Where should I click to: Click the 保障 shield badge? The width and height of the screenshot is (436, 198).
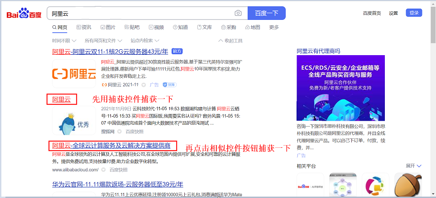170,85
